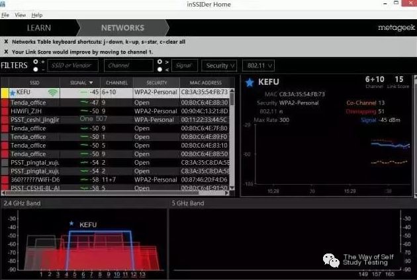The width and height of the screenshot is (417, 280).
Task: Click the MAC address 00:90:4C:13:21:8D cell
Action: coord(205,111)
